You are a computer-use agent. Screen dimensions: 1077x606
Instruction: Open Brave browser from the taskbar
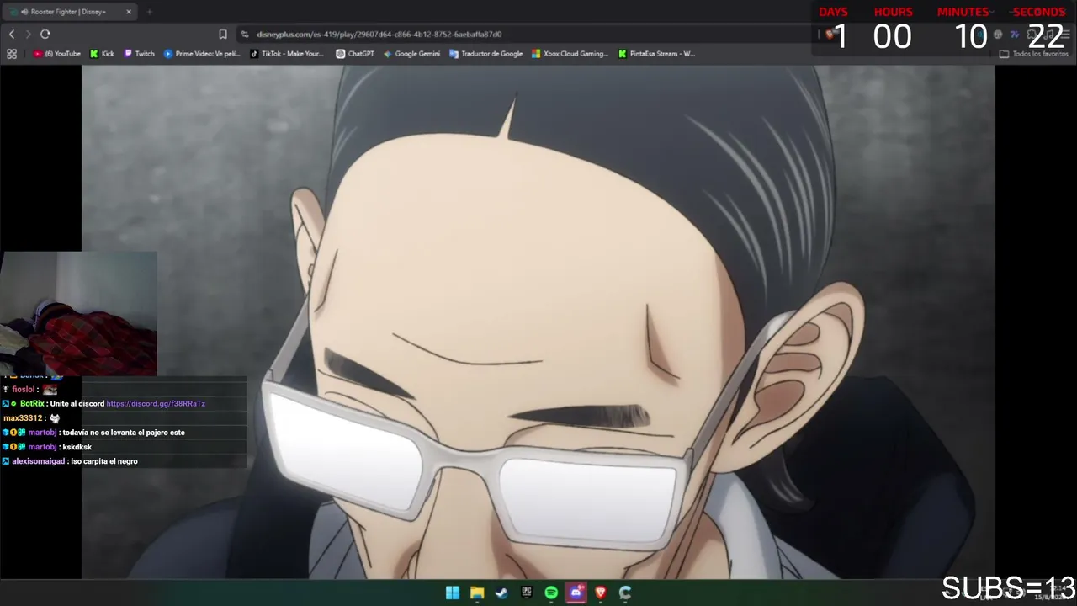[x=601, y=593]
